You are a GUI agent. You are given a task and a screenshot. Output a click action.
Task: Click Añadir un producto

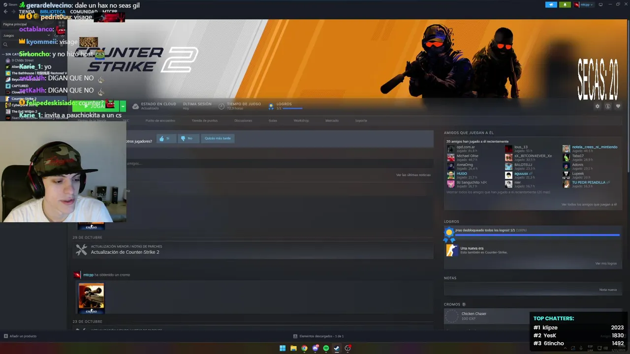pyautogui.click(x=20, y=336)
